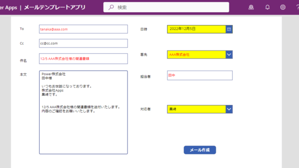The height and width of the screenshot is (168, 299).
Task: Click the 本文 label
Action: 23,75
